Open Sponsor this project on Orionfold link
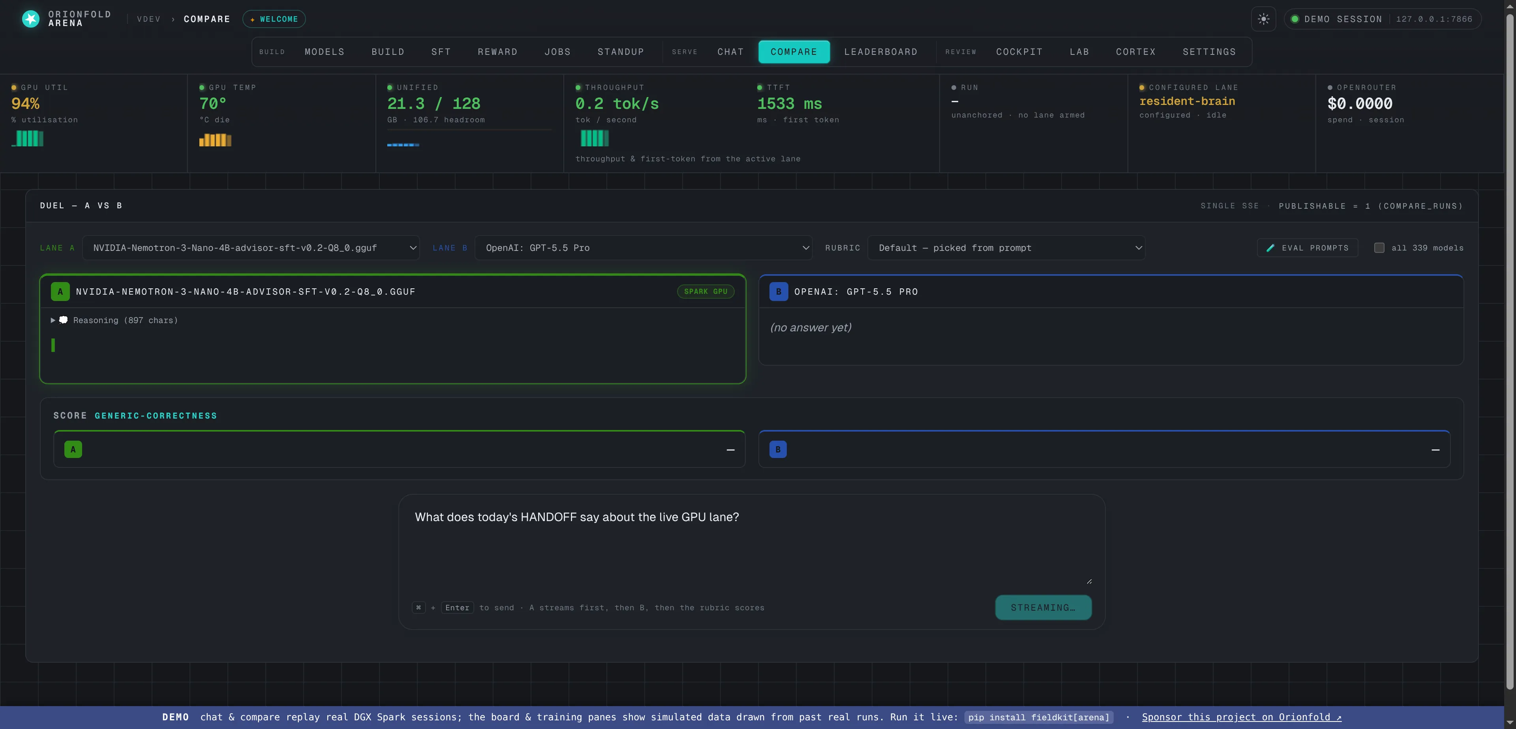Image resolution: width=1516 pixels, height=729 pixels. (1242, 717)
